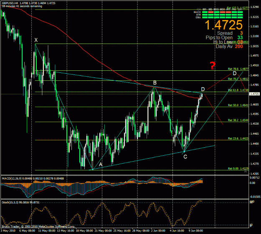The height and width of the screenshot is (234, 261).
Task: Click the Daily Av value 200
Action: pyautogui.click(x=239, y=46)
